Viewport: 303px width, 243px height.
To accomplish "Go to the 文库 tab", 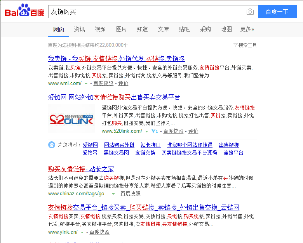I will pyautogui.click(x=163, y=30).
